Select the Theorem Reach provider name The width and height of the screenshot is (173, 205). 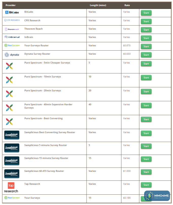(33, 29)
